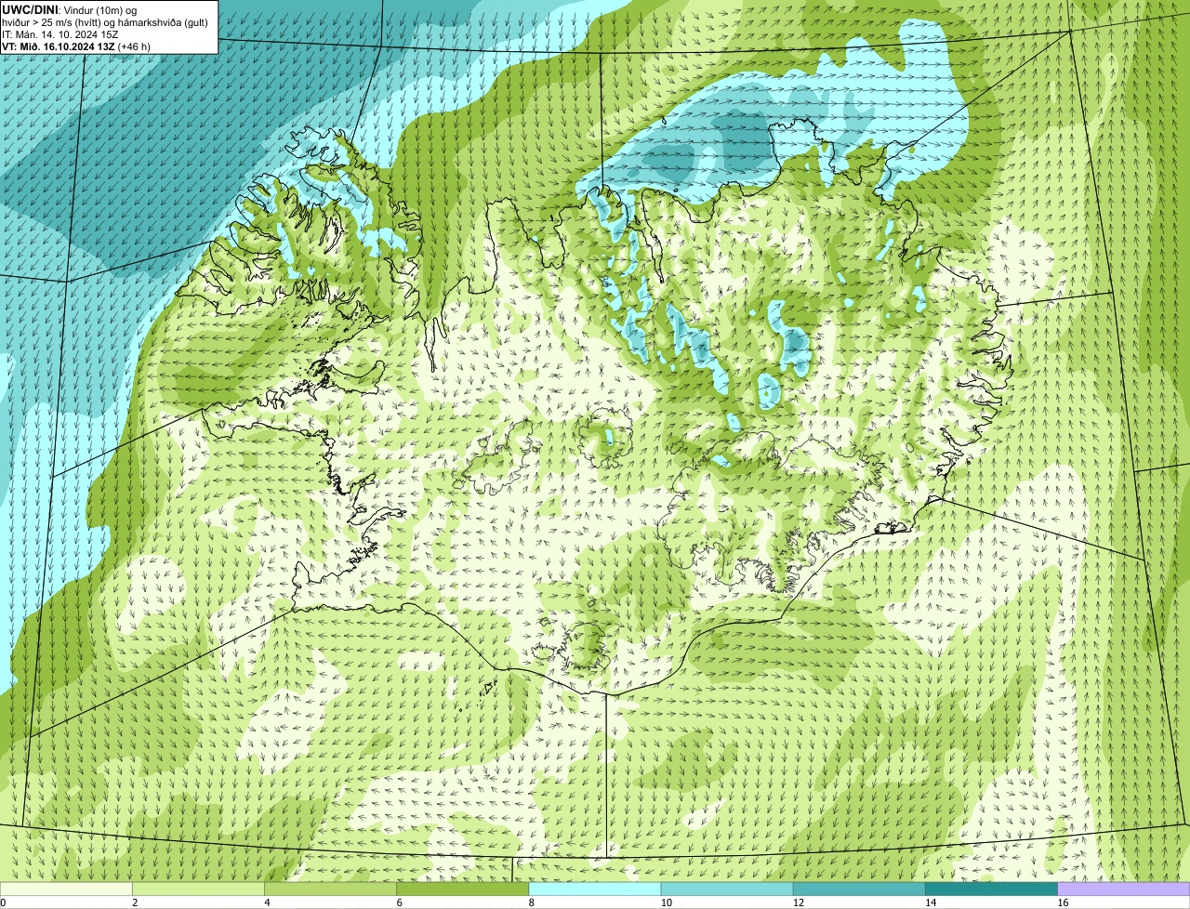This screenshot has width=1190, height=909.
Task: Click the legend scale label '14'
Action: pyautogui.click(x=931, y=902)
